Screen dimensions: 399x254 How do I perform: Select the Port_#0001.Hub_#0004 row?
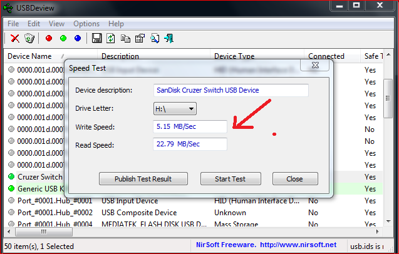(x=194, y=224)
